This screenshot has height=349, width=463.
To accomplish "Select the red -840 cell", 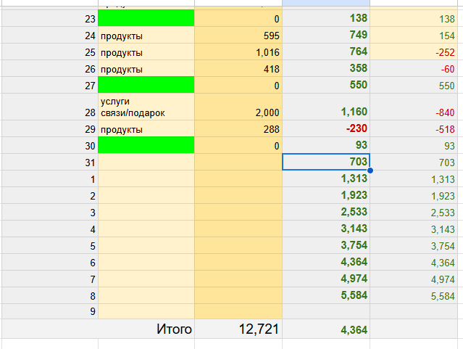I will point(414,107).
